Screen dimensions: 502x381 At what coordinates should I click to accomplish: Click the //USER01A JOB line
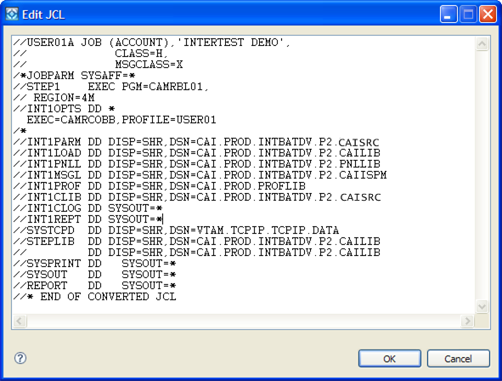(151, 43)
